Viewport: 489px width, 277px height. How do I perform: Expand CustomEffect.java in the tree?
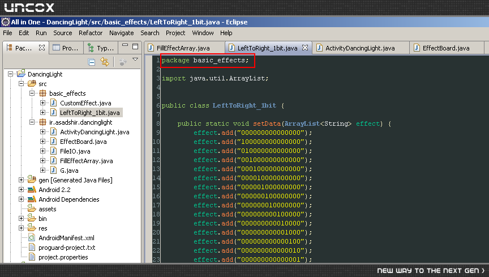tap(42, 103)
